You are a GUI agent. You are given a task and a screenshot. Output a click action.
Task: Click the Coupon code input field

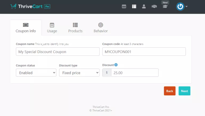click(144, 51)
